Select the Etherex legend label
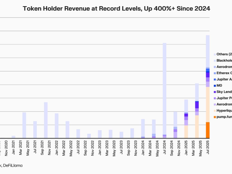Viewport: 232px width, 174px height. (224, 73)
